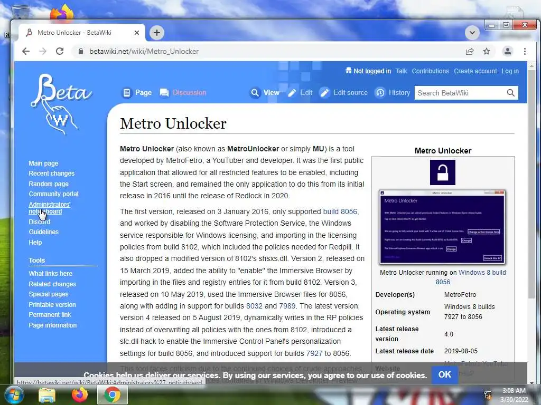Open Page information
This screenshot has width=541, height=405.
click(52, 325)
